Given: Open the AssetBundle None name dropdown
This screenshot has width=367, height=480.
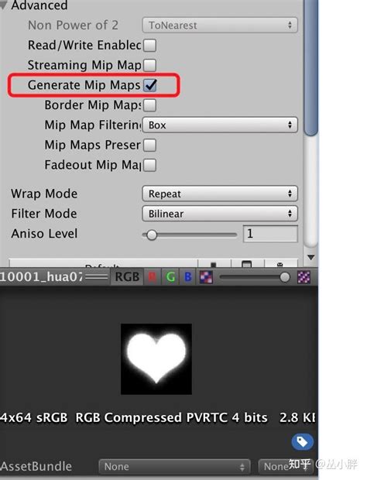Looking at the screenshot, I should [174, 467].
